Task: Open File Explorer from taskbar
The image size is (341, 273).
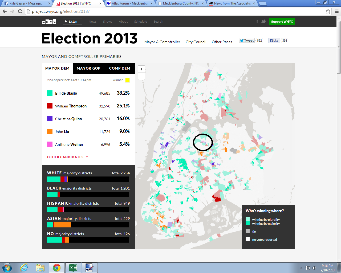Action: pyautogui.click(x=40, y=268)
